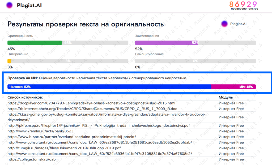272x165 pixels.
Task: Click the small Plagiat.AI report logo circle
Action: click(x=224, y=24)
